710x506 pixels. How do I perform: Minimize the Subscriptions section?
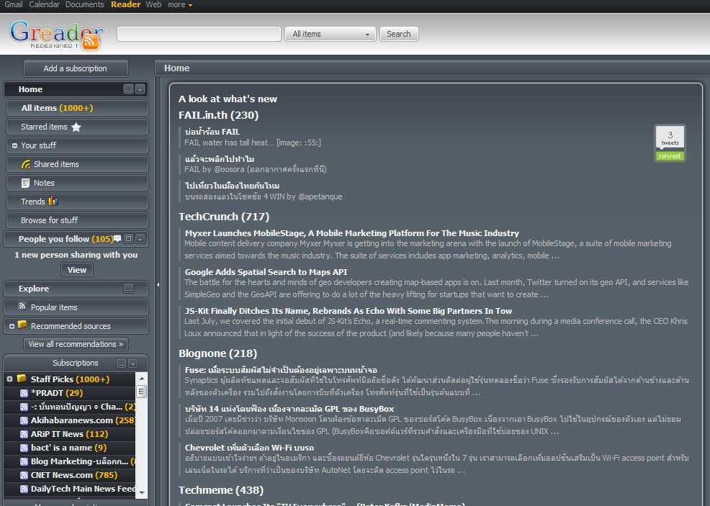pos(122,363)
